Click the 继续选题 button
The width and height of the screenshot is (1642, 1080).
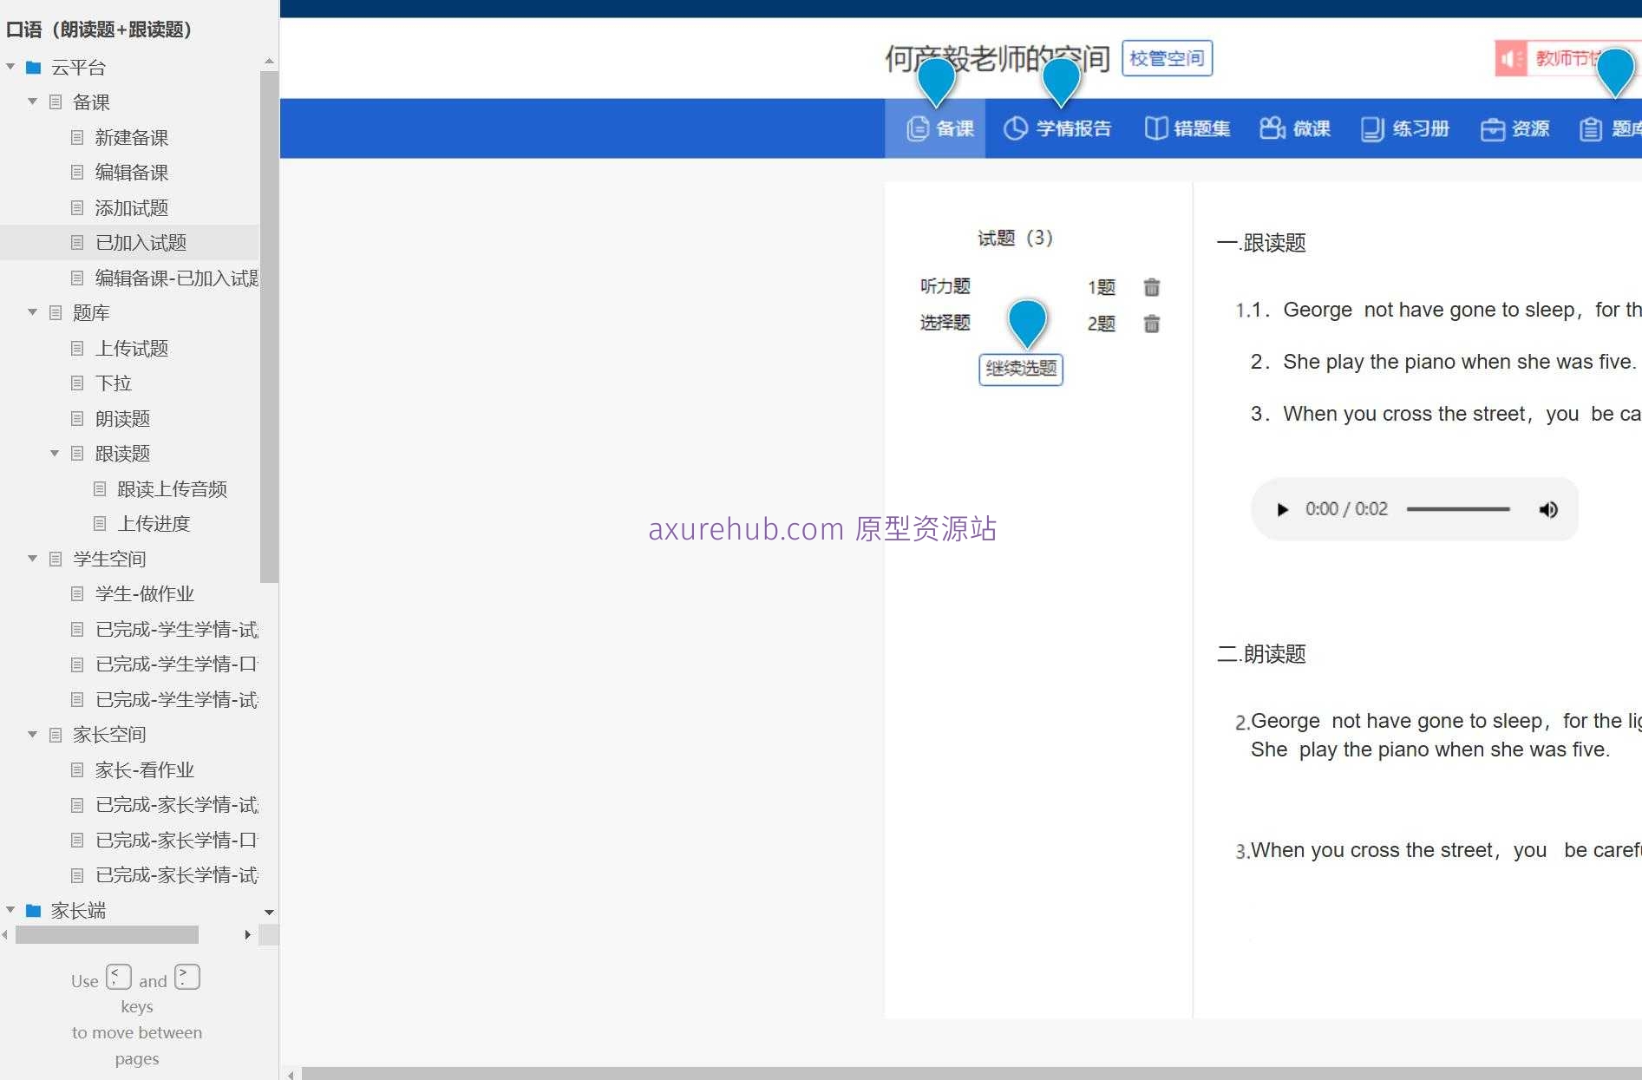[x=1020, y=369]
